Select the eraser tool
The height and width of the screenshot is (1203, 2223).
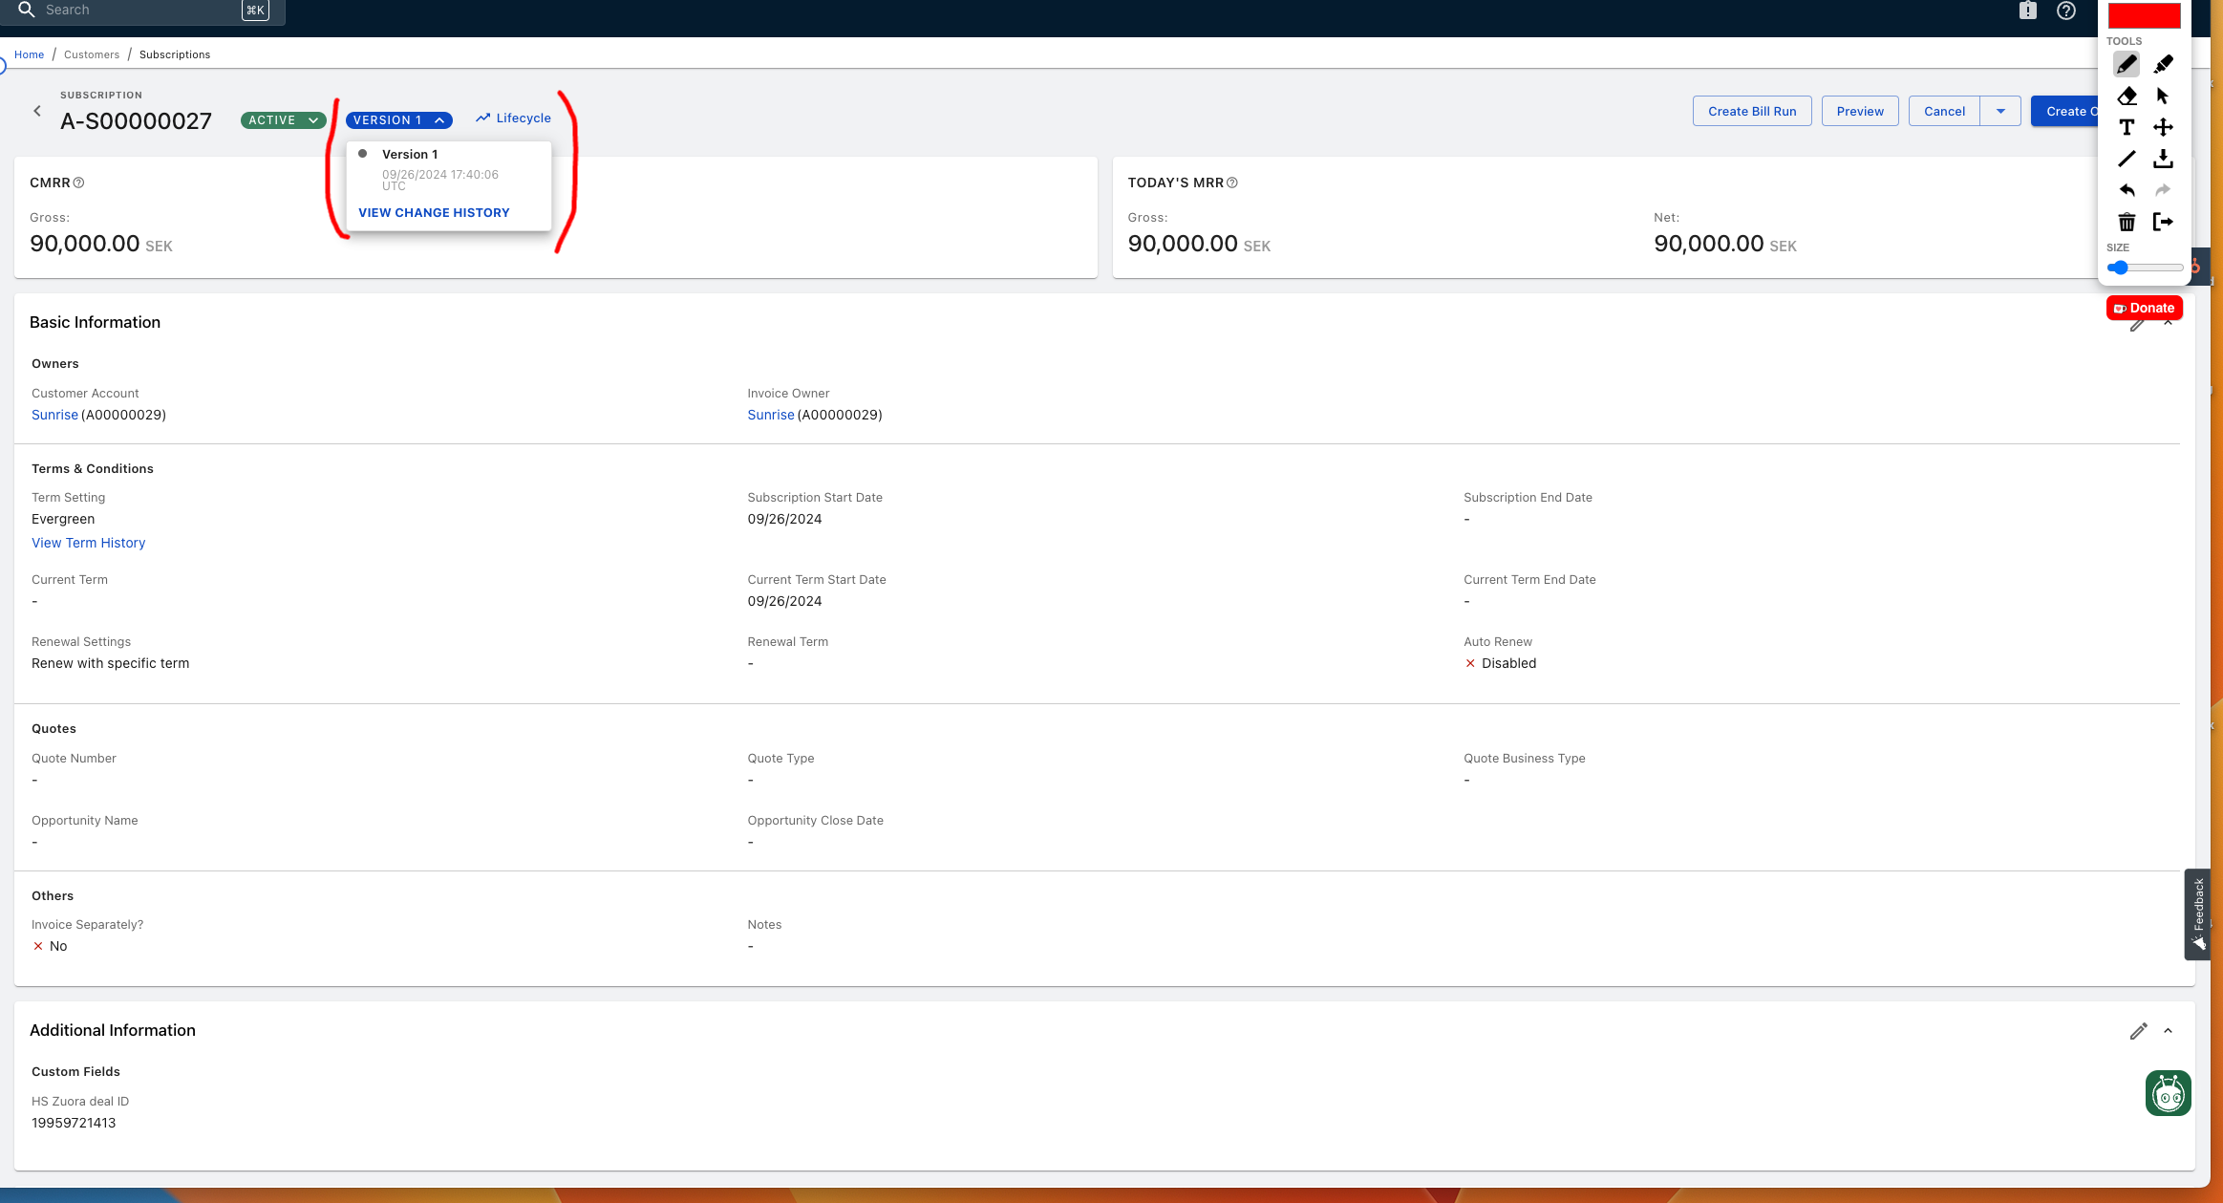click(2127, 96)
